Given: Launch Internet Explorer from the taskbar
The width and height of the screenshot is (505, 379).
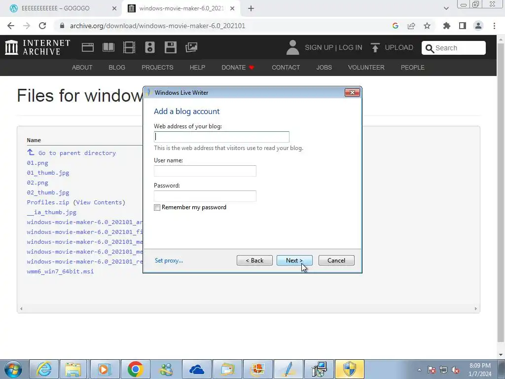Looking at the screenshot, I should [44, 369].
